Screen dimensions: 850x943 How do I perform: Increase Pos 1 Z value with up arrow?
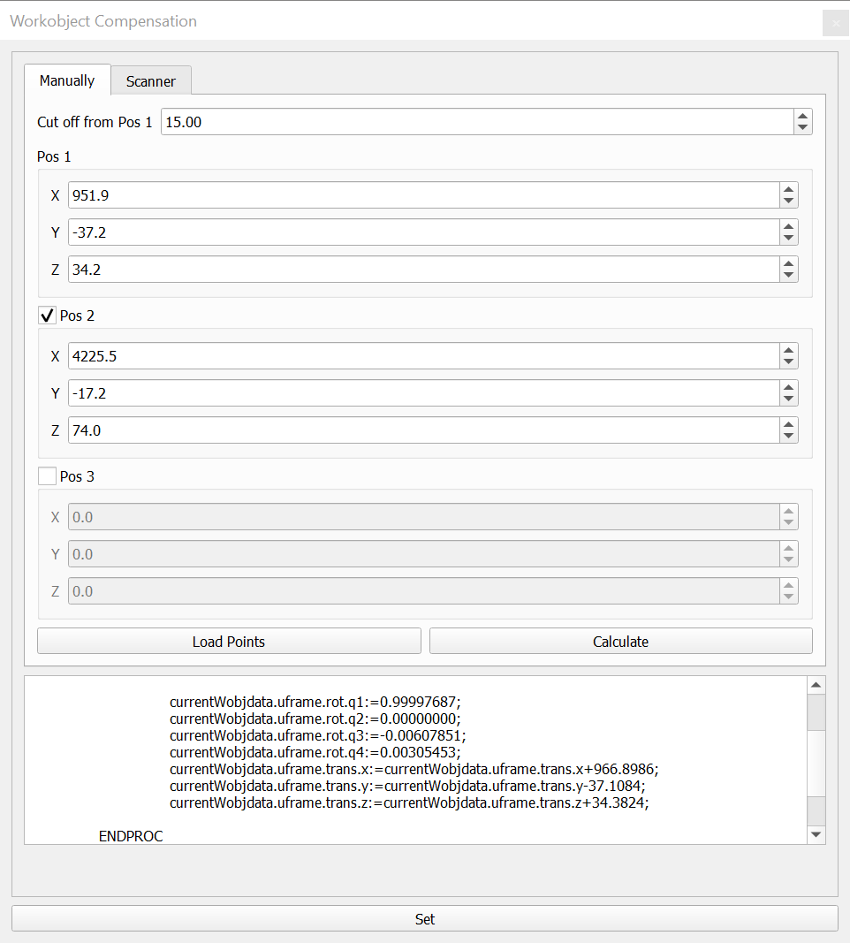point(788,263)
